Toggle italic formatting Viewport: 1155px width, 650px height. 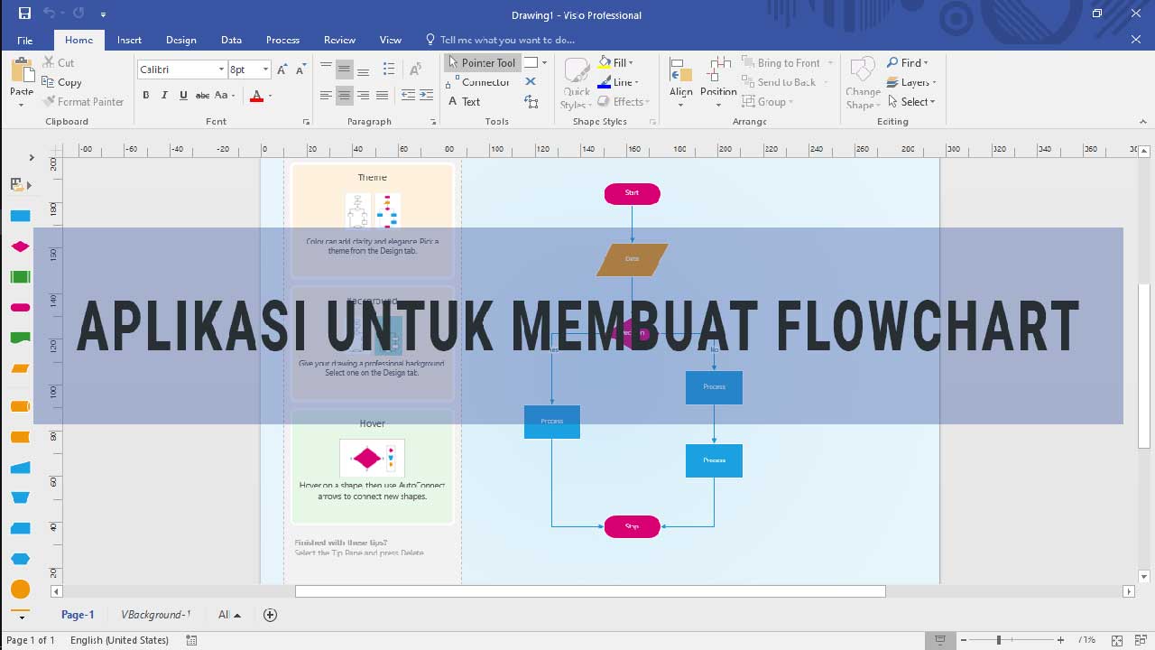[x=163, y=94]
